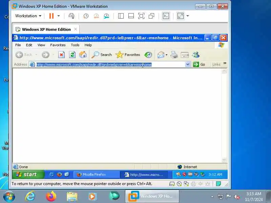The width and height of the screenshot is (271, 203).
Task: Open the Windows 7 Start orb
Action: coord(9,197)
